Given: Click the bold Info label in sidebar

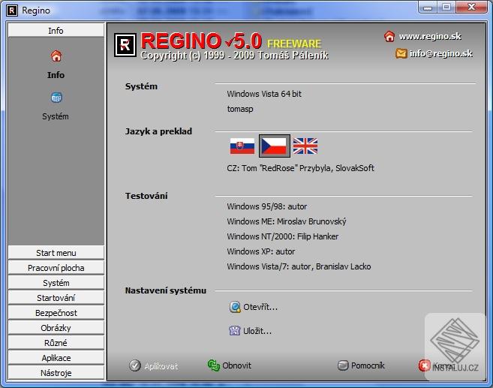Looking at the screenshot, I should tap(56, 75).
